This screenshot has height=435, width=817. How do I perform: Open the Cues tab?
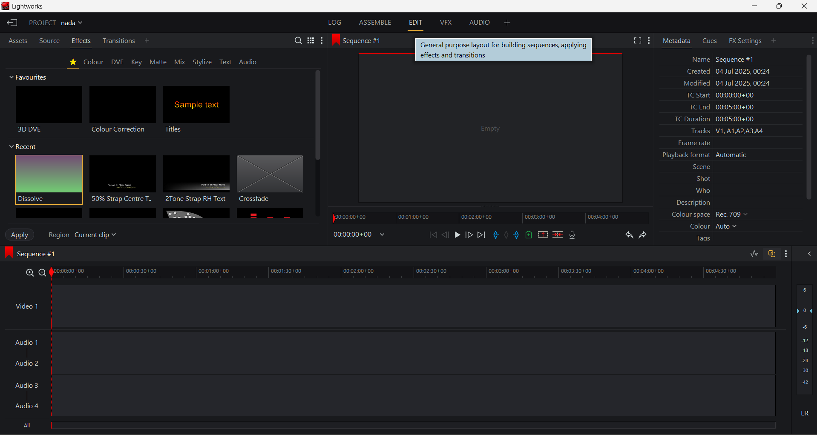(x=710, y=41)
